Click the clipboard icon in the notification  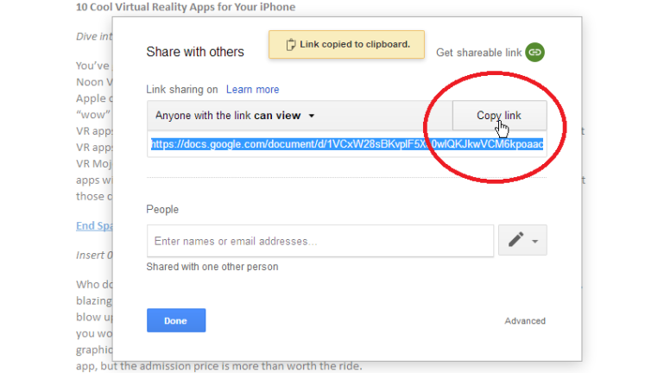[x=290, y=44]
